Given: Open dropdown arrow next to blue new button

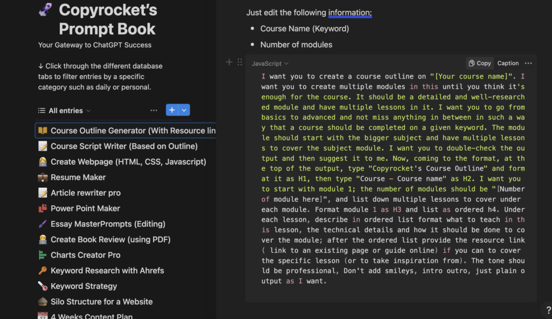Looking at the screenshot, I should [x=184, y=110].
